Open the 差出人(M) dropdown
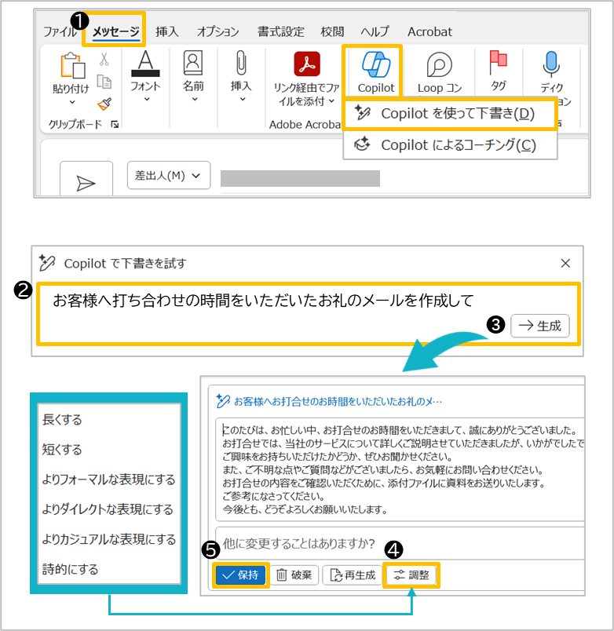This screenshot has width=614, height=631. [168, 176]
